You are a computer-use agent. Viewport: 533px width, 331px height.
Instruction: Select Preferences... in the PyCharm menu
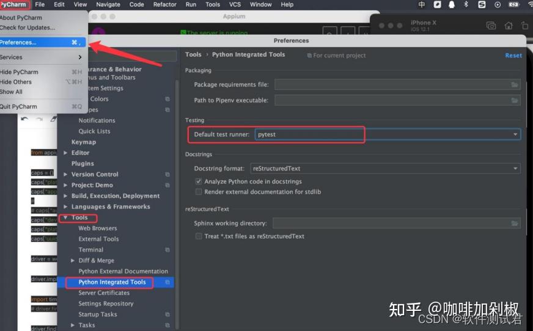tap(43, 42)
